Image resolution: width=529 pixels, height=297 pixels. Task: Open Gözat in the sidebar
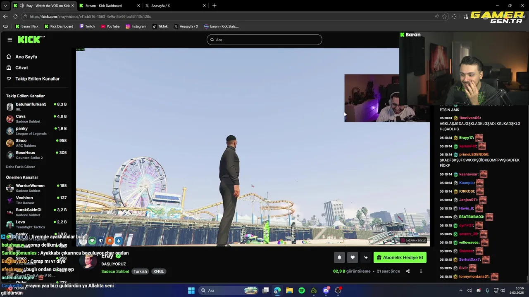(17, 68)
